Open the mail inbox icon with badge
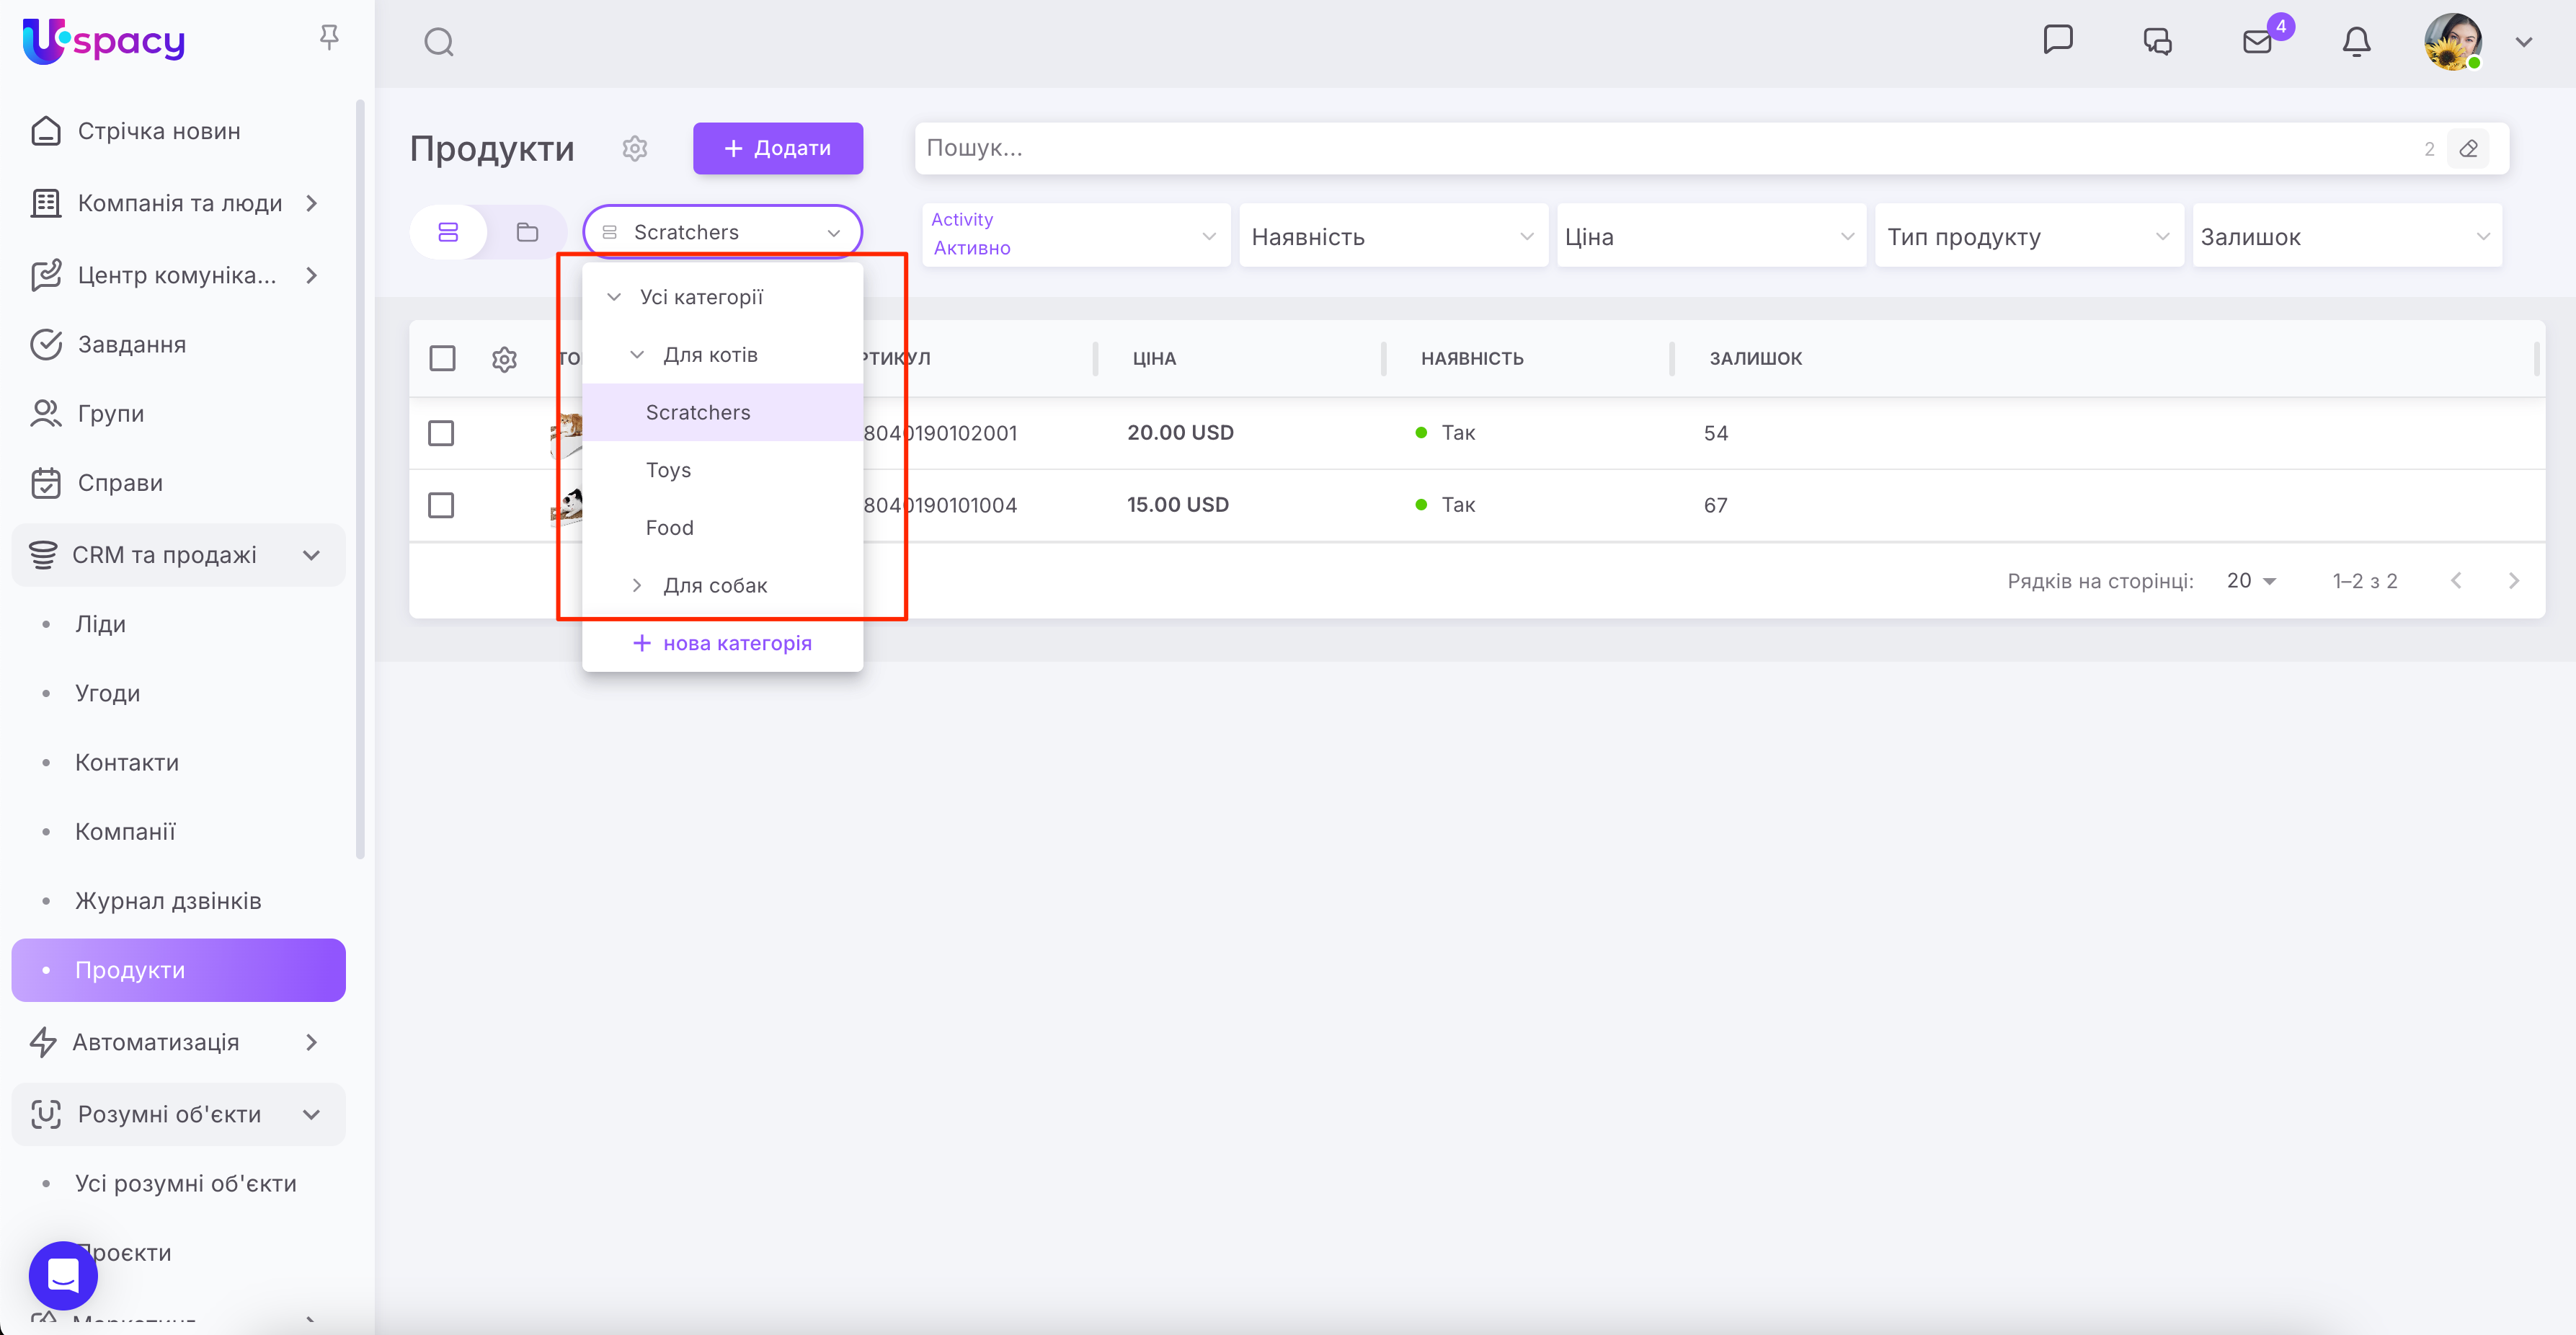 pos(2257,42)
